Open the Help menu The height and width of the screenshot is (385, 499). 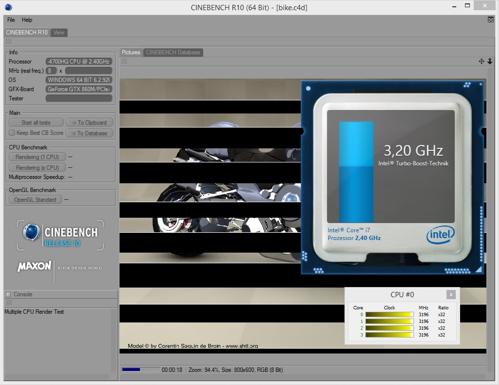pyautogui.click(x=27, y=20)
